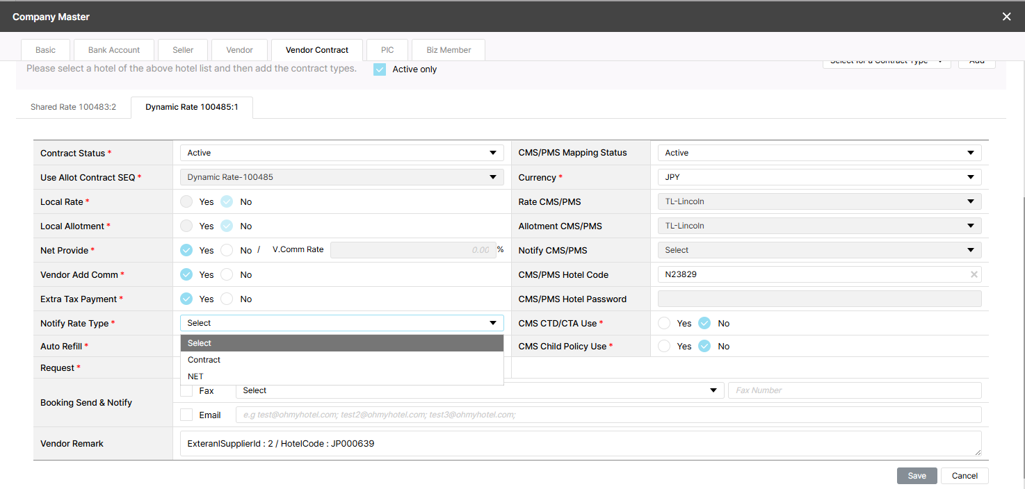Pick NET in the Notify Rate Type list
Viewport: 1025px width, 489px height.
195,376
